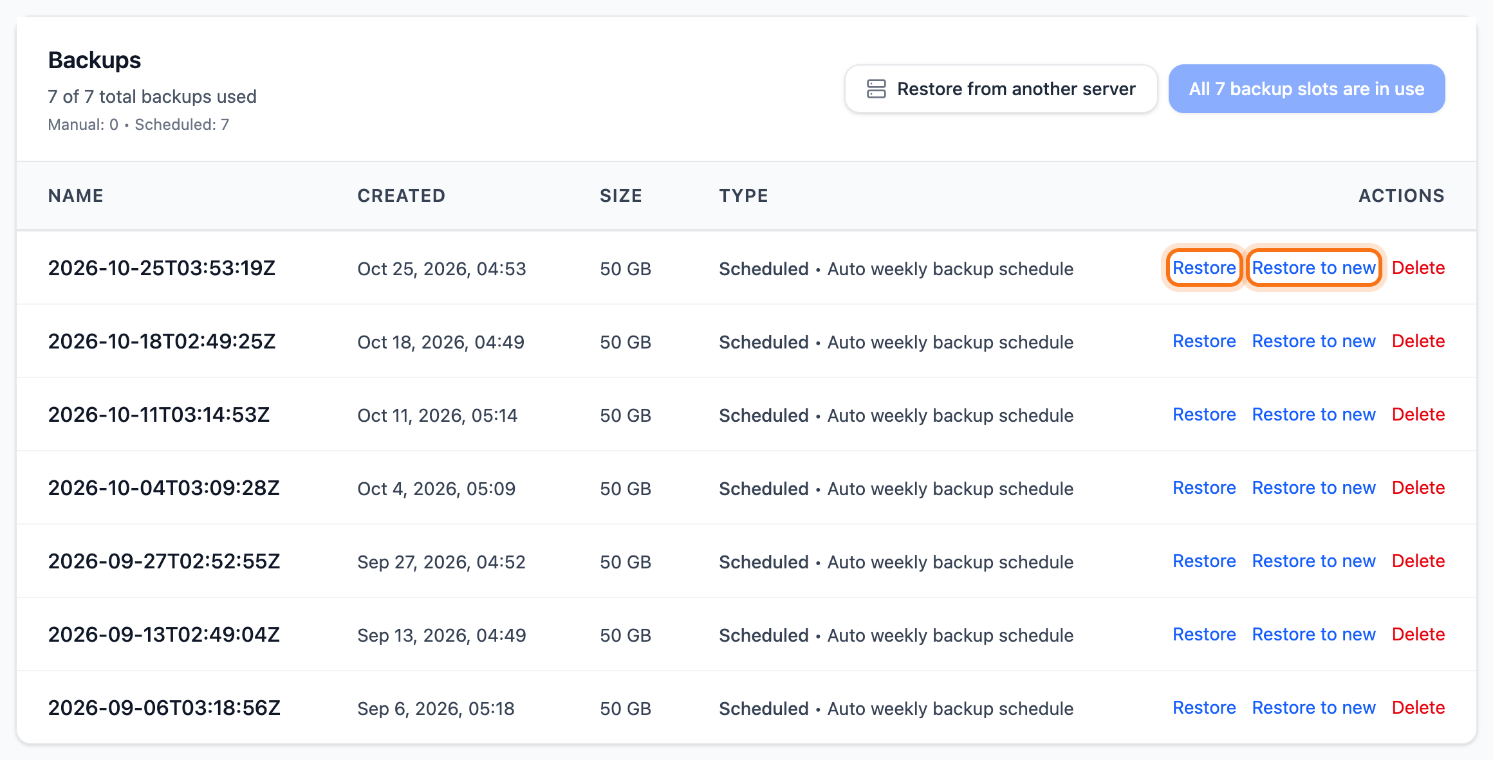Select backup name 2026-10-25T03:53:19Z
The height and width of the screenshot is (760, 1493).
pyautogui.click(x=162, y=268)
